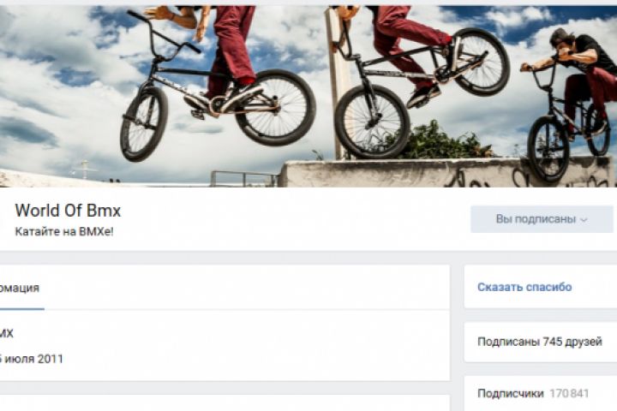
Task: Click the "Сказать спасибо" link
Action: 524,287
